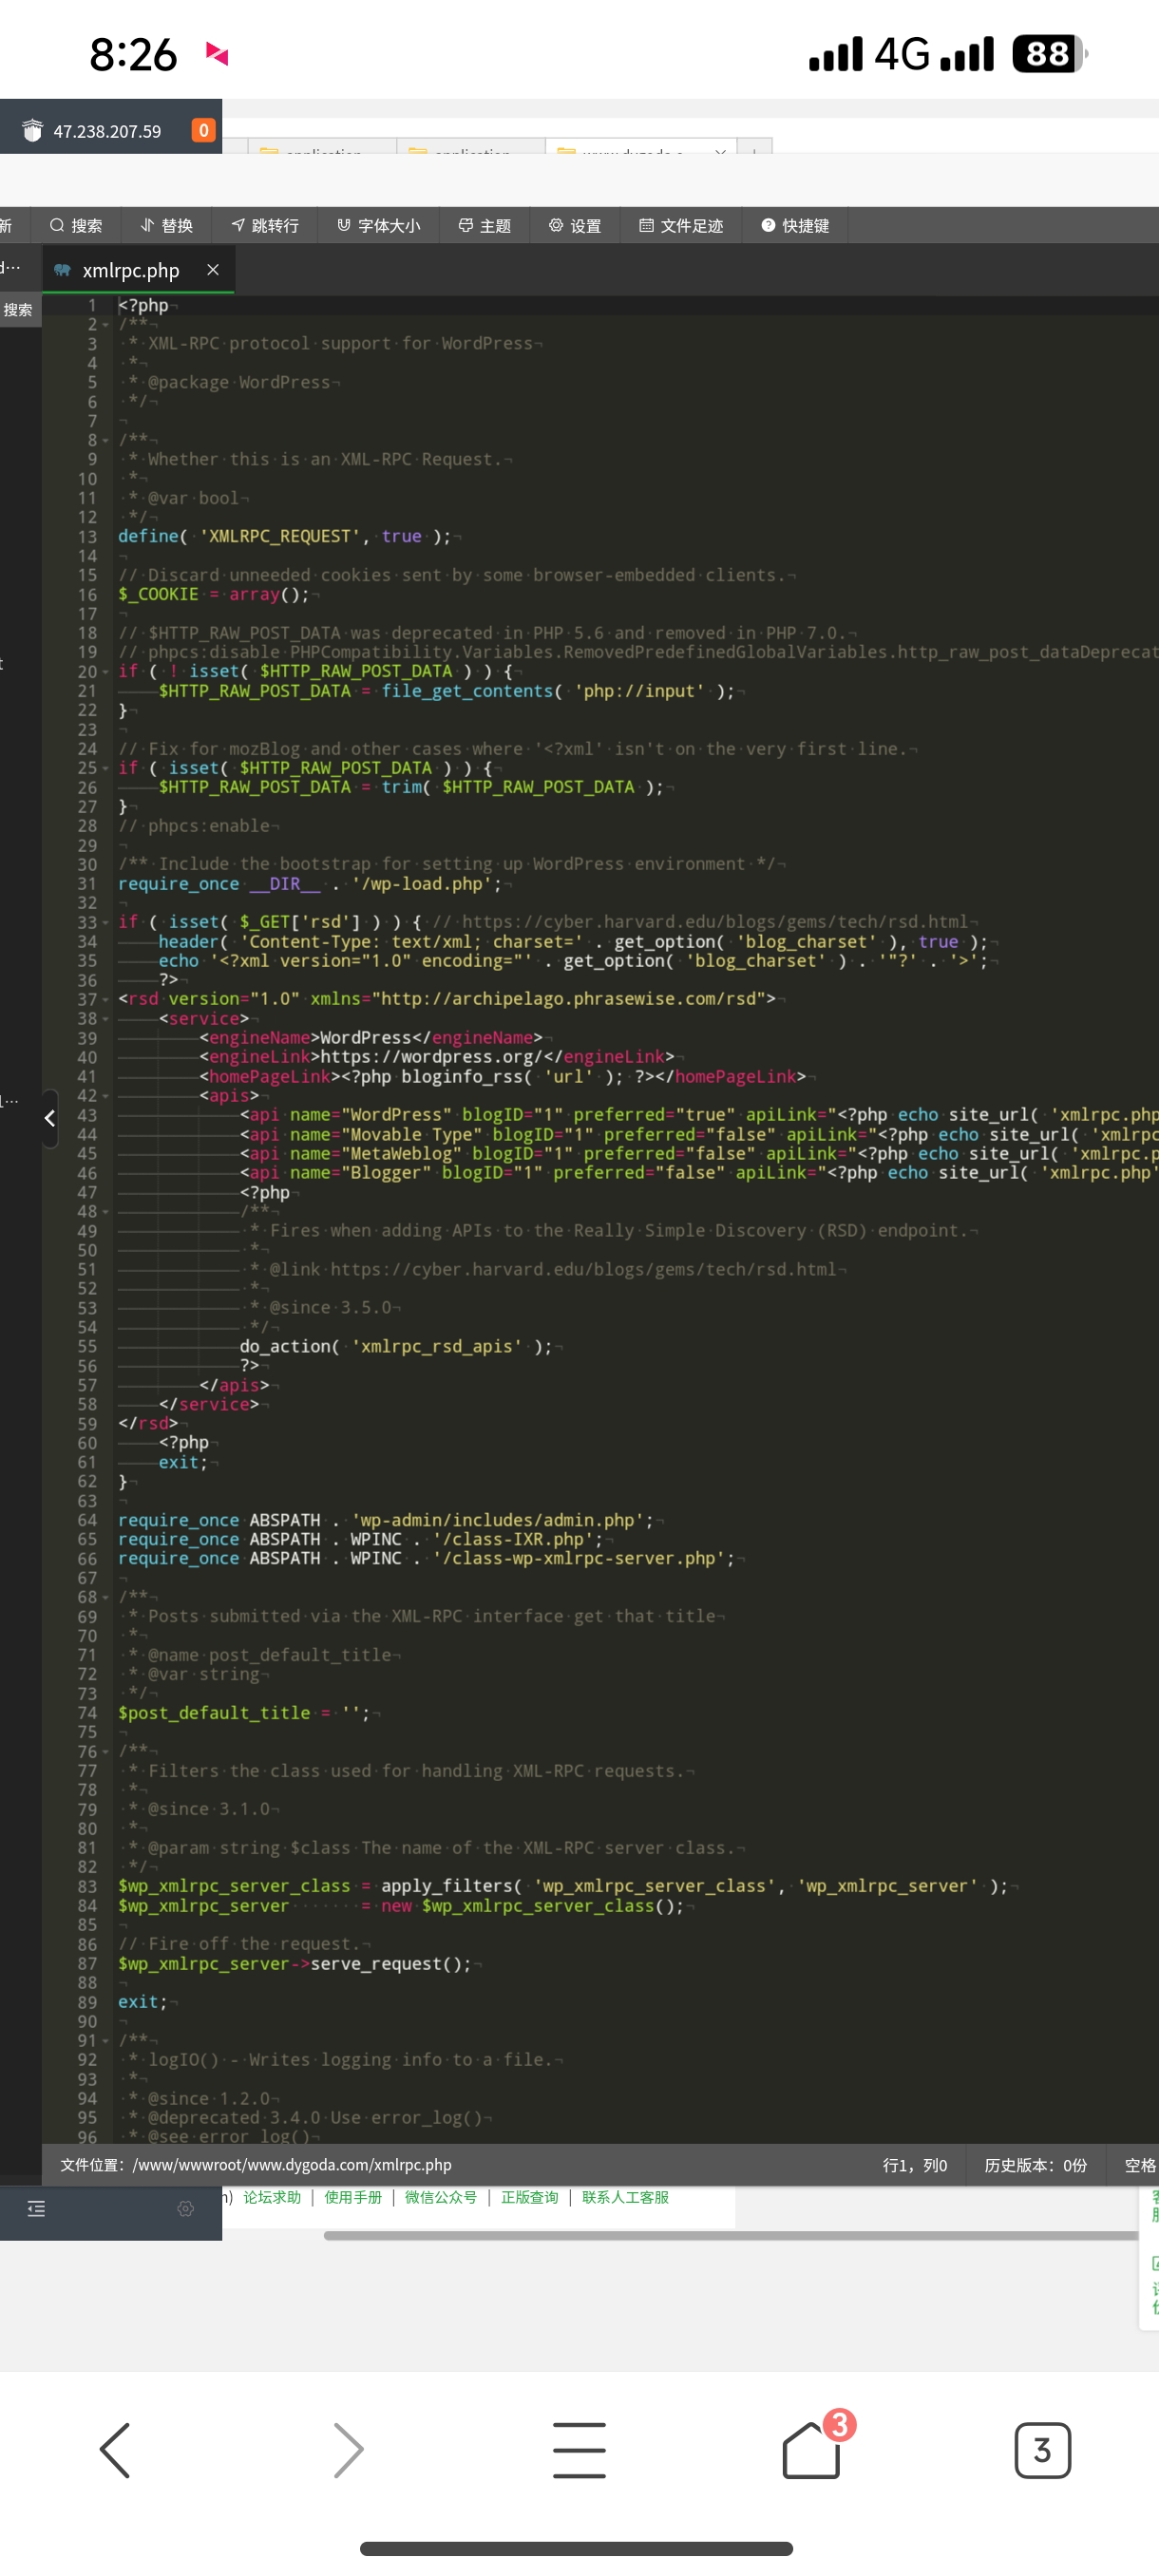This screenshot has height=2576, width=1159.
Task: Open the 使用手册 link
Action: coord(353,2197)
